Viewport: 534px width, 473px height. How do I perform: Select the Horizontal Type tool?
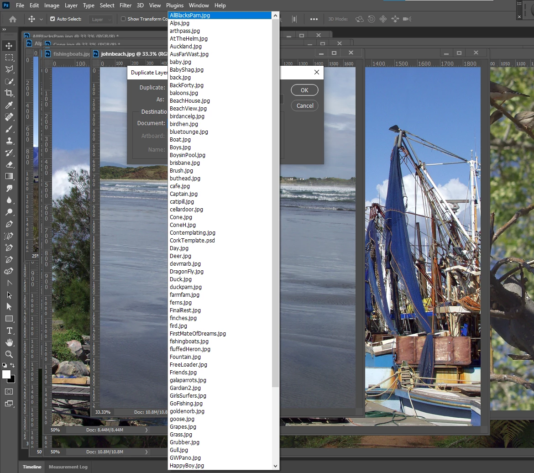(x=9, y=331)
